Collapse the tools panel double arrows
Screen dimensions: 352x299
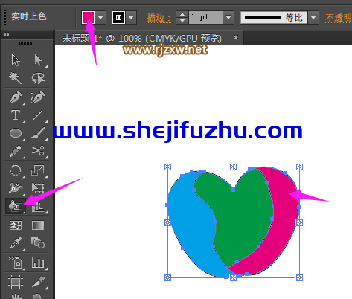(x=7, y=35)
